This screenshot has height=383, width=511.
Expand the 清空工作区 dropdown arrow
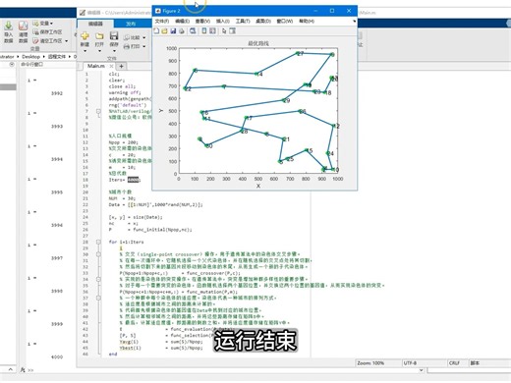coord(66,41)
